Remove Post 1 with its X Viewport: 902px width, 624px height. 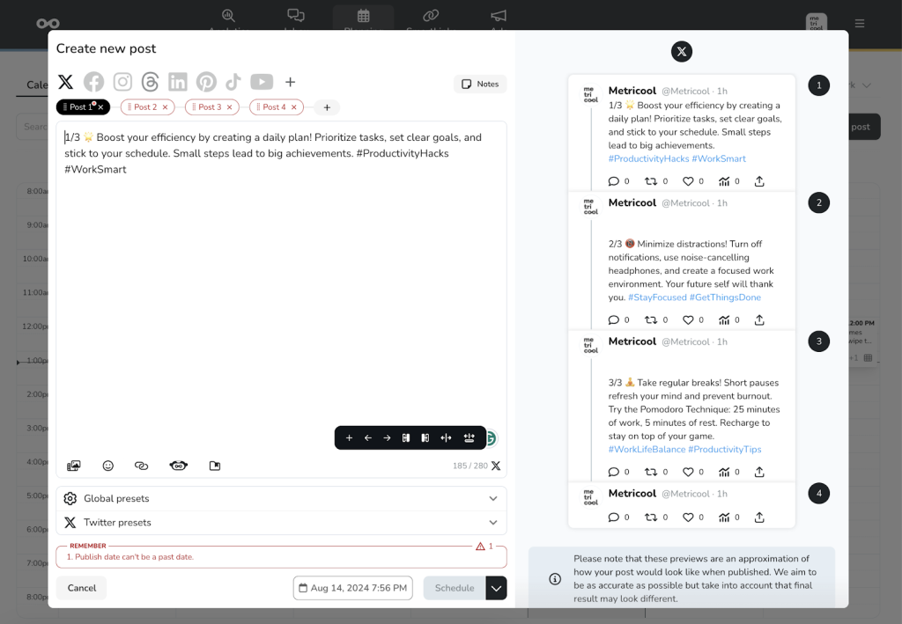click(x=100, y=107)
